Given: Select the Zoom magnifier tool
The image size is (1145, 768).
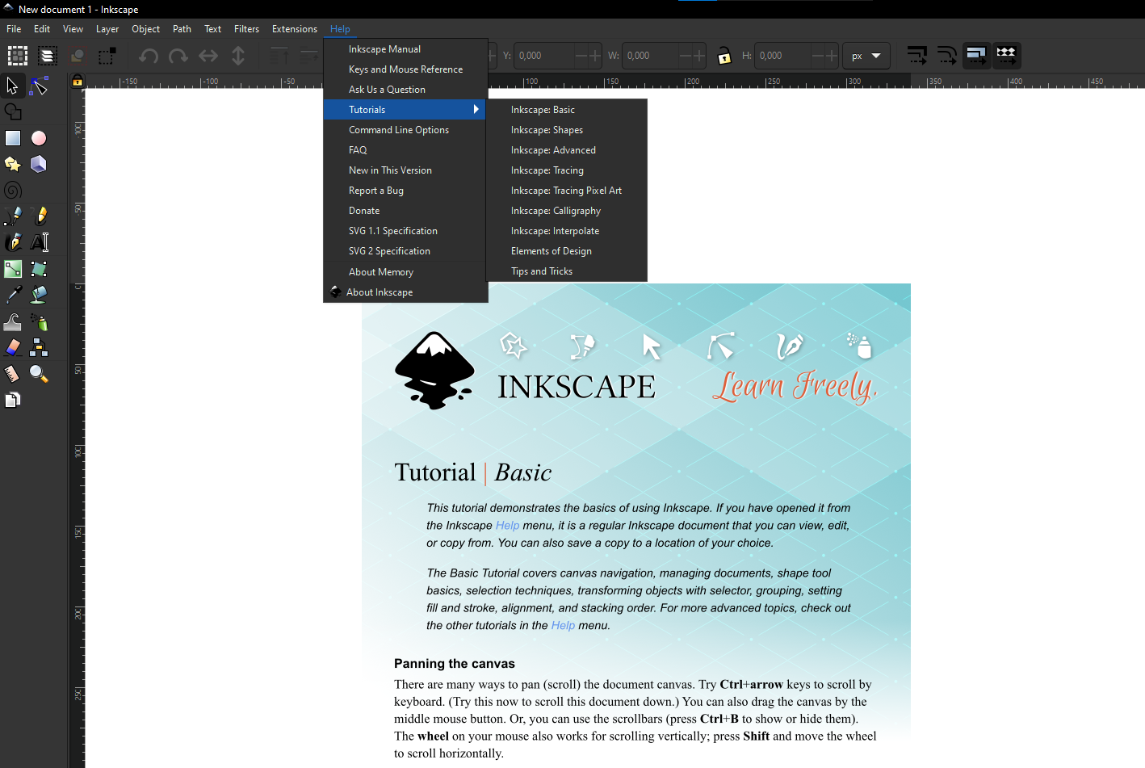Looking at the screenshot, I should pyautogui.click(x=39, y=374).
